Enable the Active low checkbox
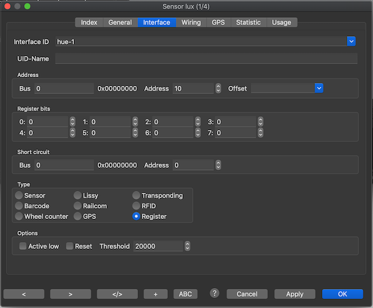This screenshot has height=308, width=373. pyautogui.click(x=23, y=246)
